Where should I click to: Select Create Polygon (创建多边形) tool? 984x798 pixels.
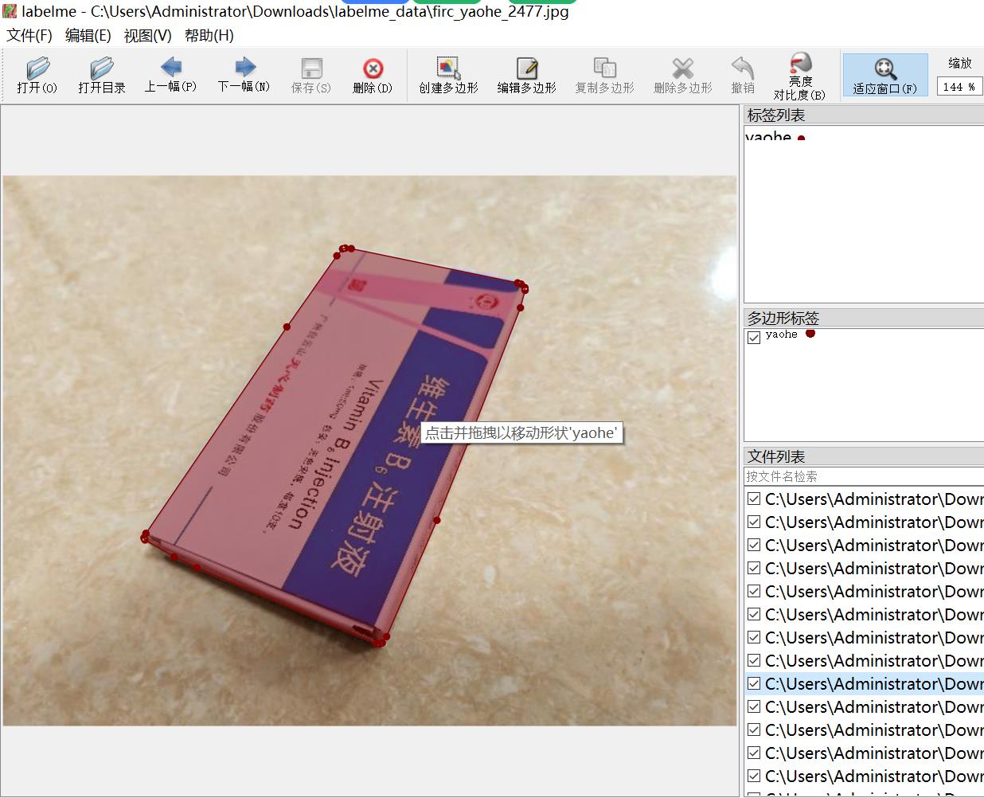[x=448, y=76]
